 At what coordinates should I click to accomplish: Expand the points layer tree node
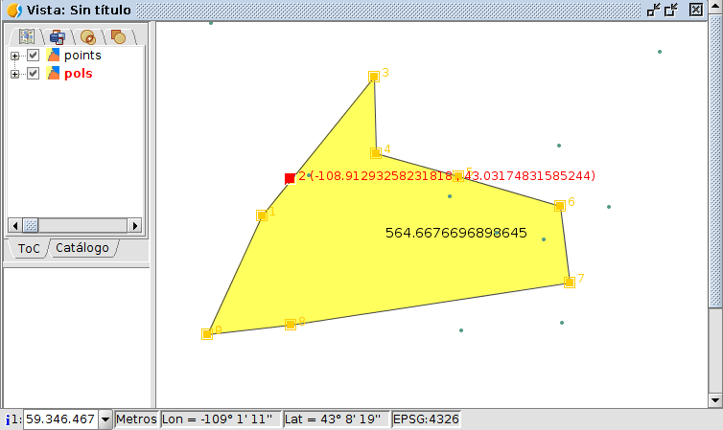(14, 56)
